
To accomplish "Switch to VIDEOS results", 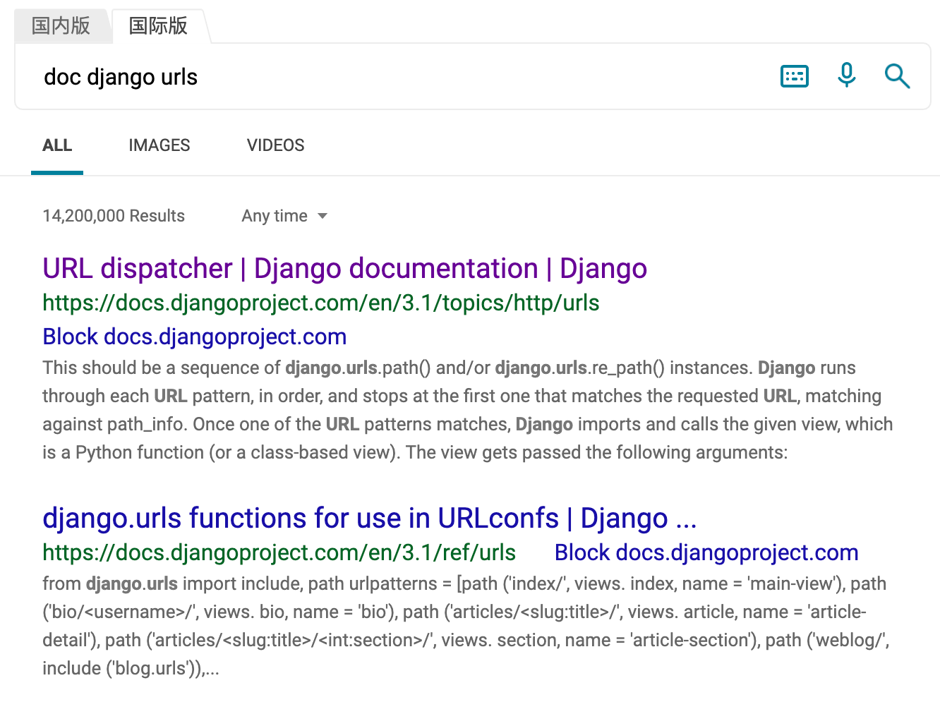I will pyautogui.click(x=276, y=145).
